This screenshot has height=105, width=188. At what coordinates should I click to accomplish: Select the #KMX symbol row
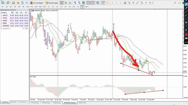[14, 21]
